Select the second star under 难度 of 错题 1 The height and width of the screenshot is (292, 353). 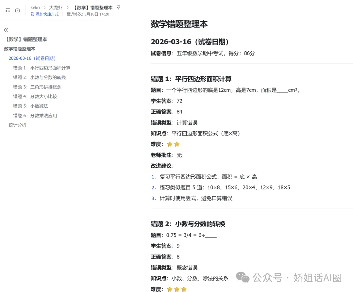pos(177,144)
